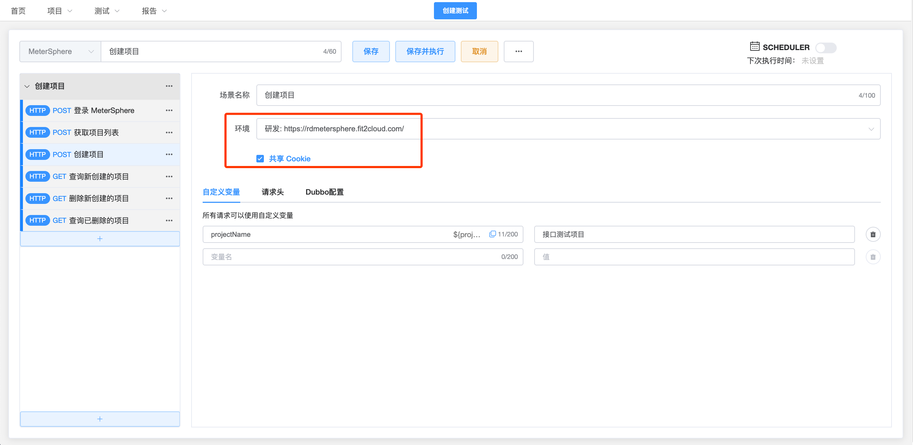Open the MeterSphere project dropdown

[60, 52]
